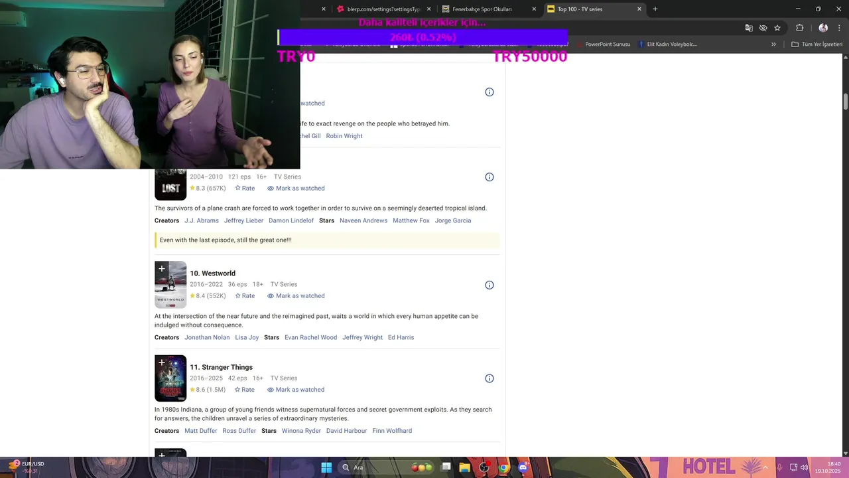The image size is (849, 478).
Task: Open the Chrome profile avatar
Action: tap(823, 28)
